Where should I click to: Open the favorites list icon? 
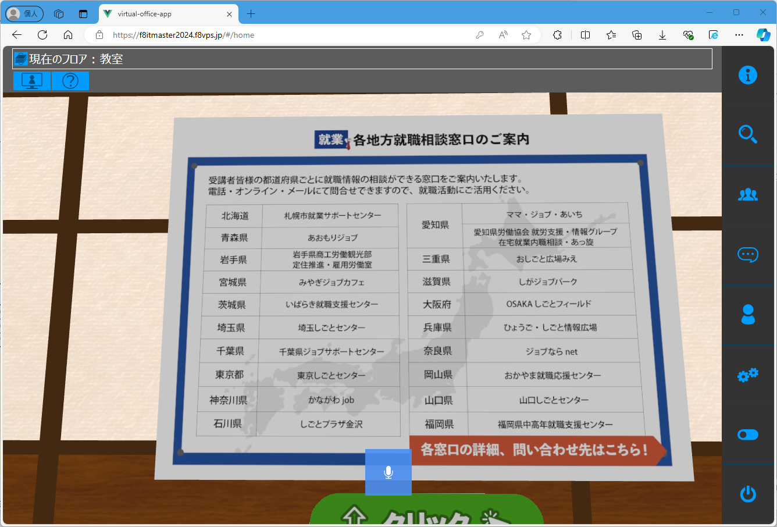click(611, 35)
